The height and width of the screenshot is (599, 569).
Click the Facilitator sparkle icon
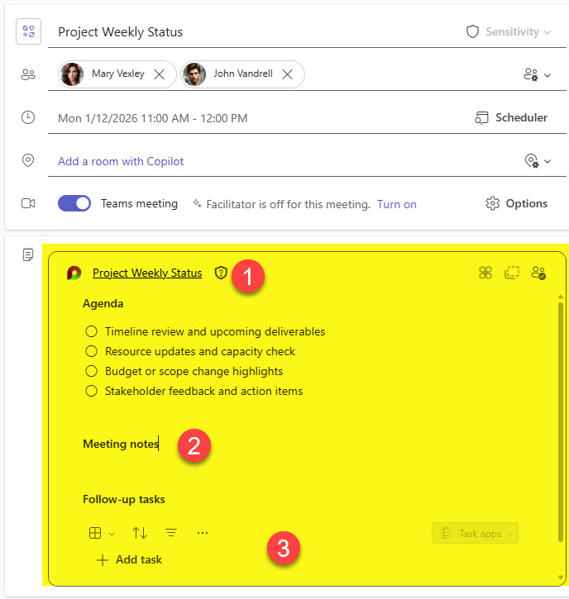tap(197, 203)
